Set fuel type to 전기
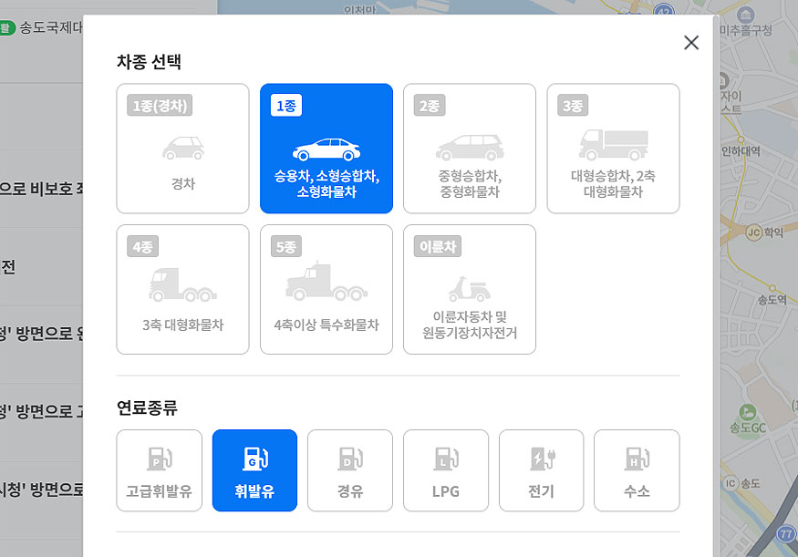798x557 pixels. 541,470
